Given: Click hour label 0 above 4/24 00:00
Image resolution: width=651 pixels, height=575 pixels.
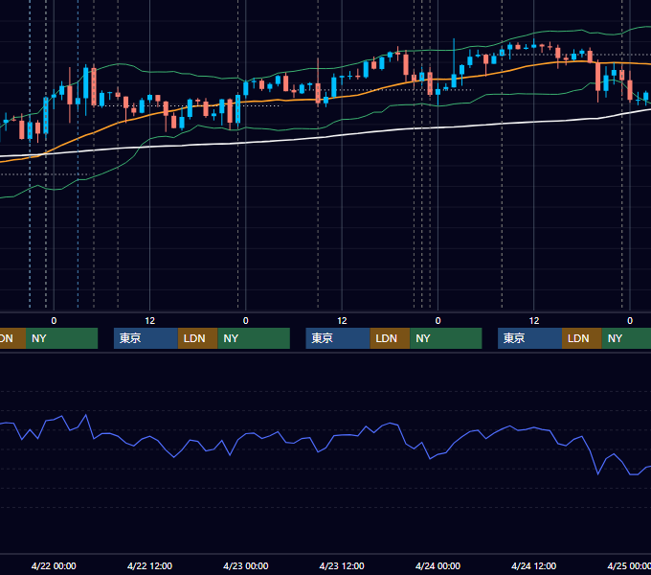Looking at the screenshot, I should (438, 321).
